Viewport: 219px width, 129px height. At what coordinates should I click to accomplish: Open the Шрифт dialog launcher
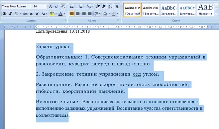65,20
